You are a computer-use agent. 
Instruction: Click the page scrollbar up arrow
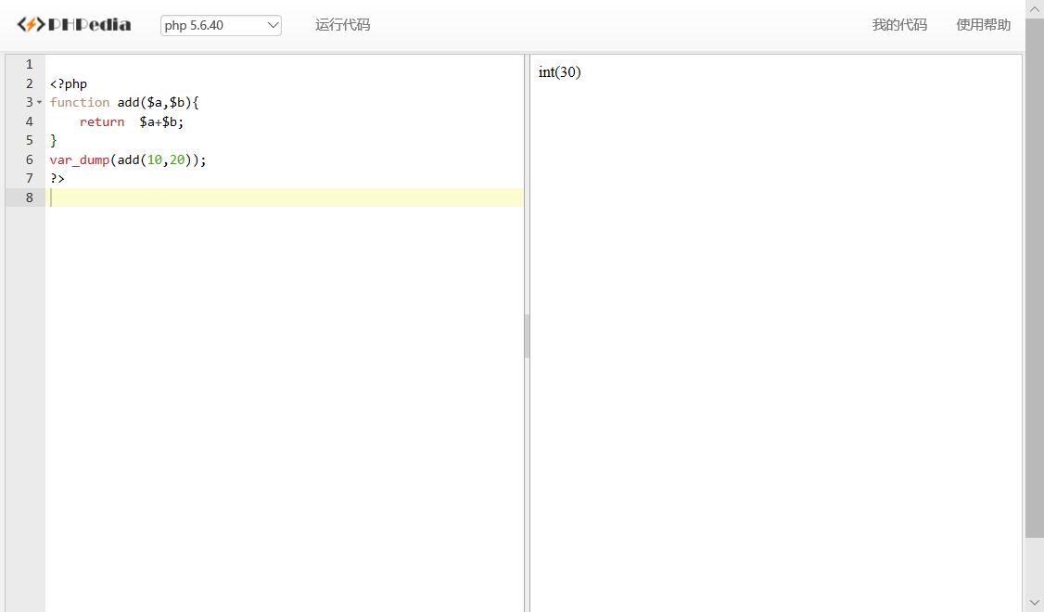[x=1034, y=9]
